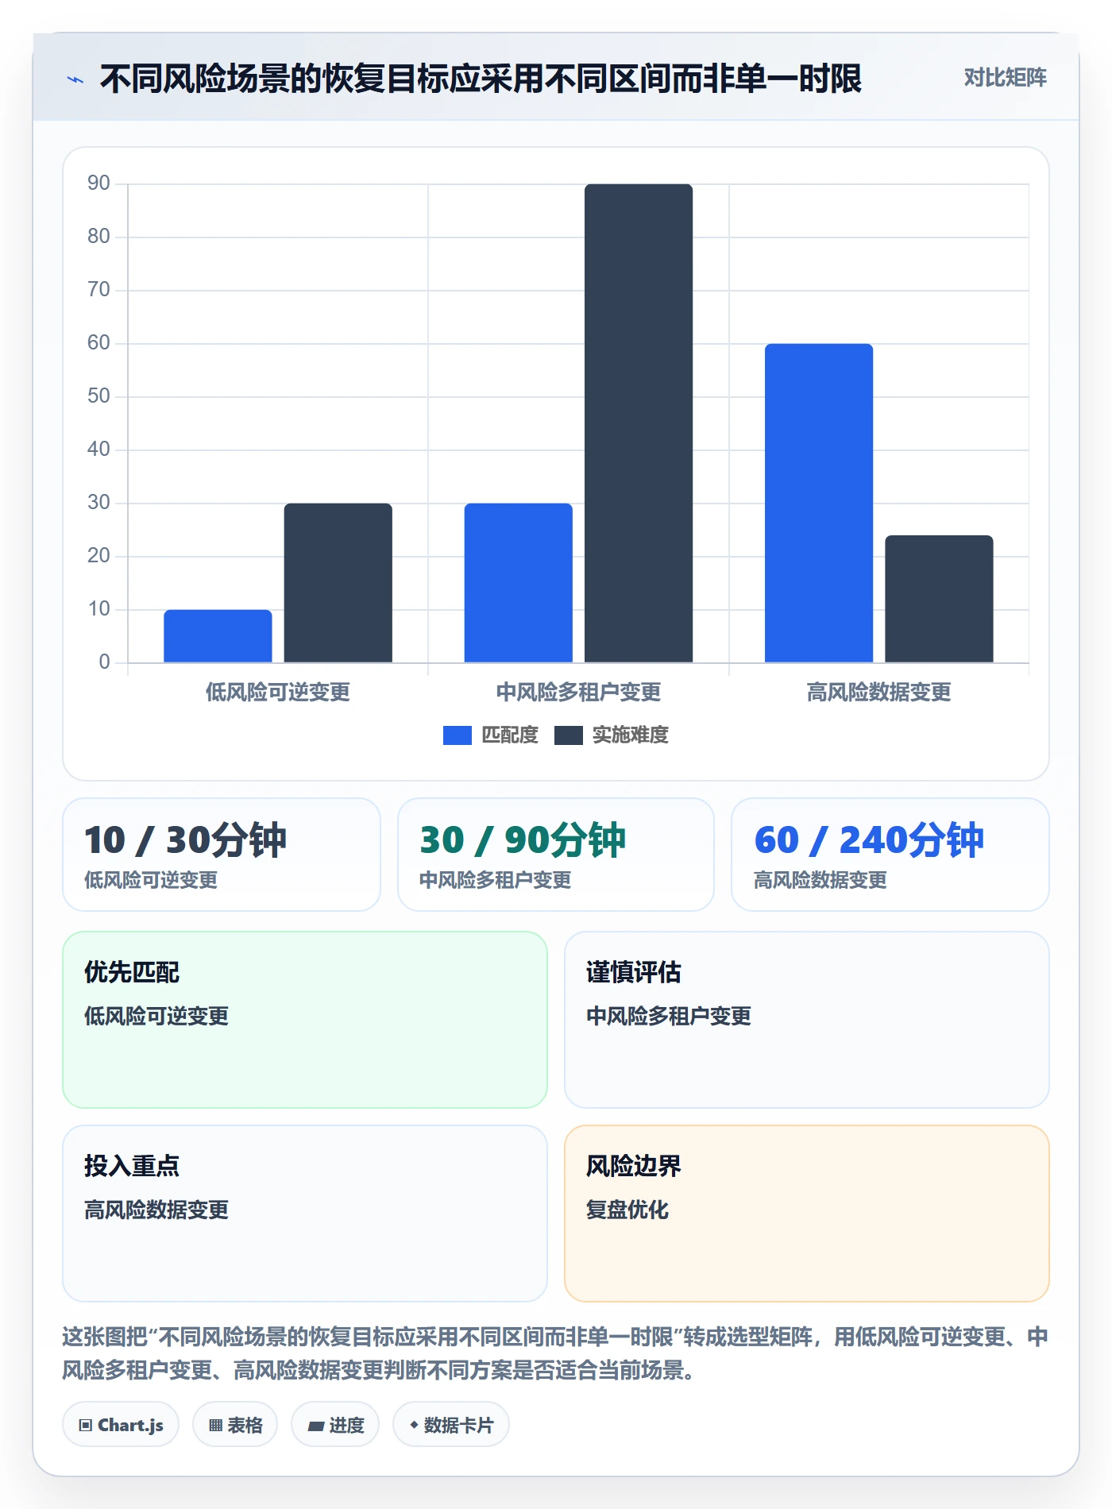Click the lightning icon beside the header title
The width and height of the screenshot is (1112, 1509).
75,79
